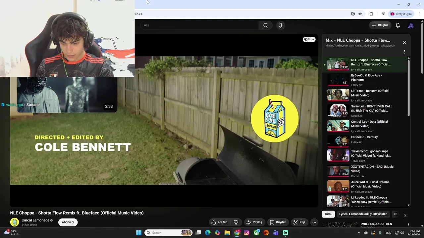Screen dimensions: 424x238
Task: Open the Chrome three-dot menu
Action: tap(419, 14)
